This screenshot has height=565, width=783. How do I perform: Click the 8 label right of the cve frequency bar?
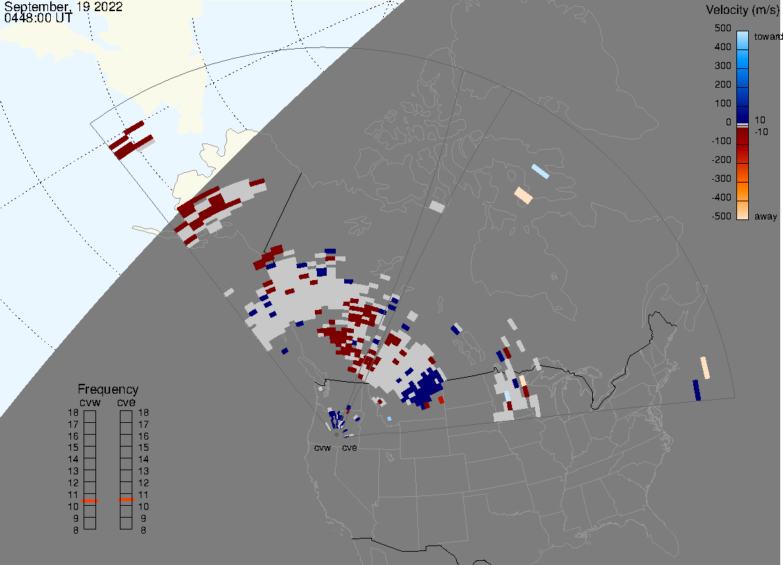point(144,530)
